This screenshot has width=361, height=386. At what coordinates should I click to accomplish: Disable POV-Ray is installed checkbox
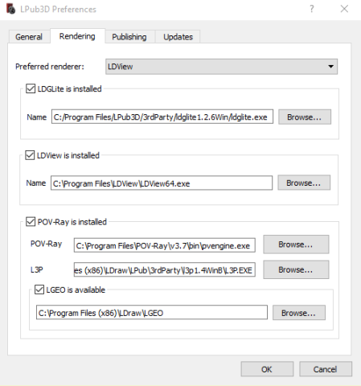click(31, 222)
